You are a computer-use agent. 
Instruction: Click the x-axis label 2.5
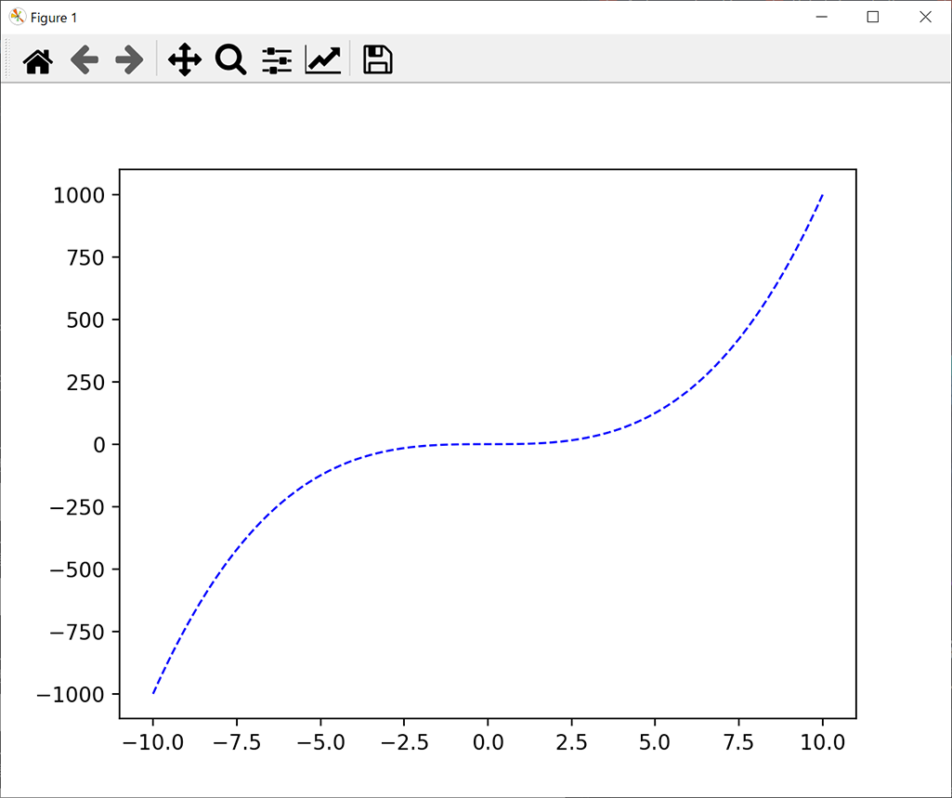coord(571,742)
